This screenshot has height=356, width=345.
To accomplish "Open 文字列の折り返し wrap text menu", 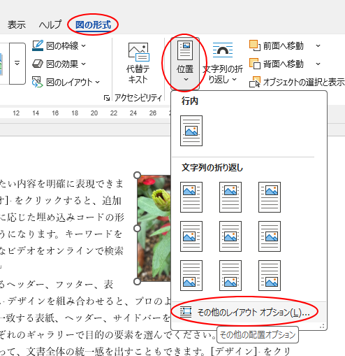I will [223, 63].
